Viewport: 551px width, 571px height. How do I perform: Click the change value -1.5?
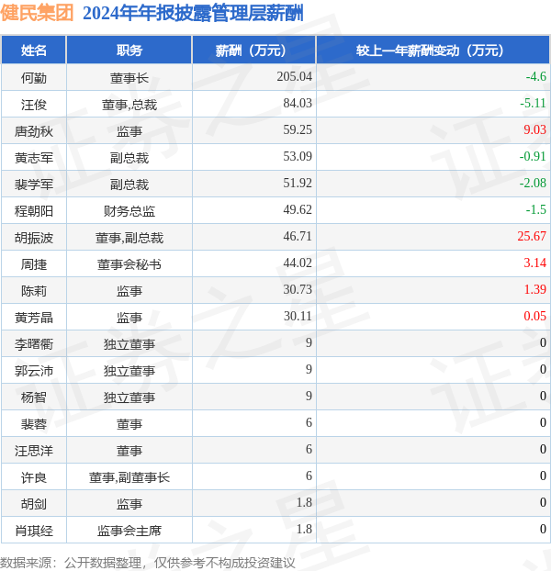[535, 209]
